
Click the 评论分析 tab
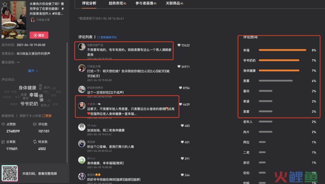tap(89, 3)
